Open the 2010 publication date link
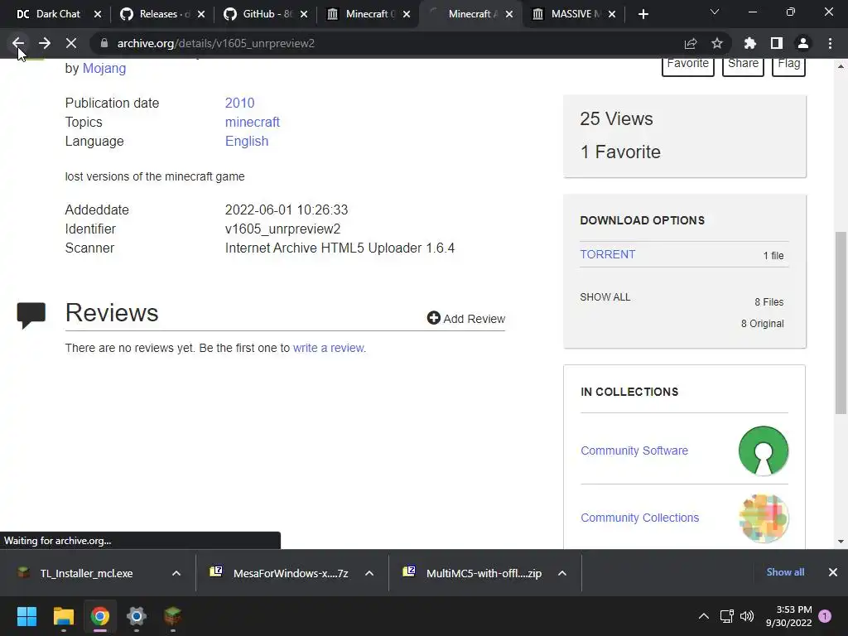The height and width of the screenshot is (636, 848). click(x=239, y=103)
